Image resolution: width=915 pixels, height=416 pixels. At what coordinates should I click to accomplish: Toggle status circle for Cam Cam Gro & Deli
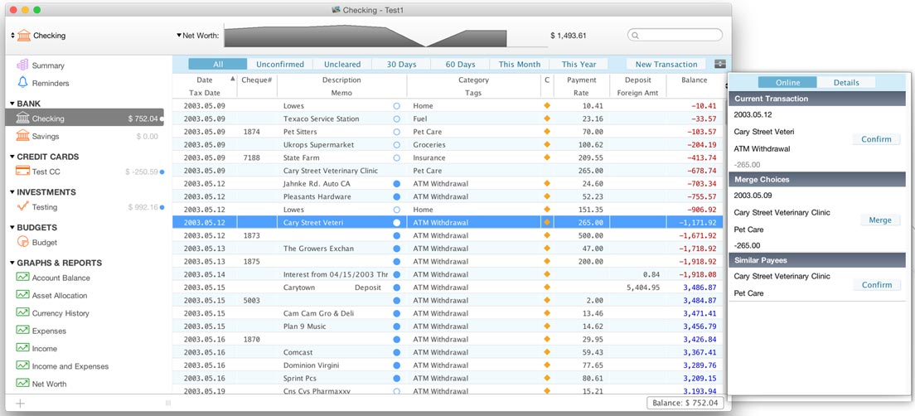tap(397, 313)
